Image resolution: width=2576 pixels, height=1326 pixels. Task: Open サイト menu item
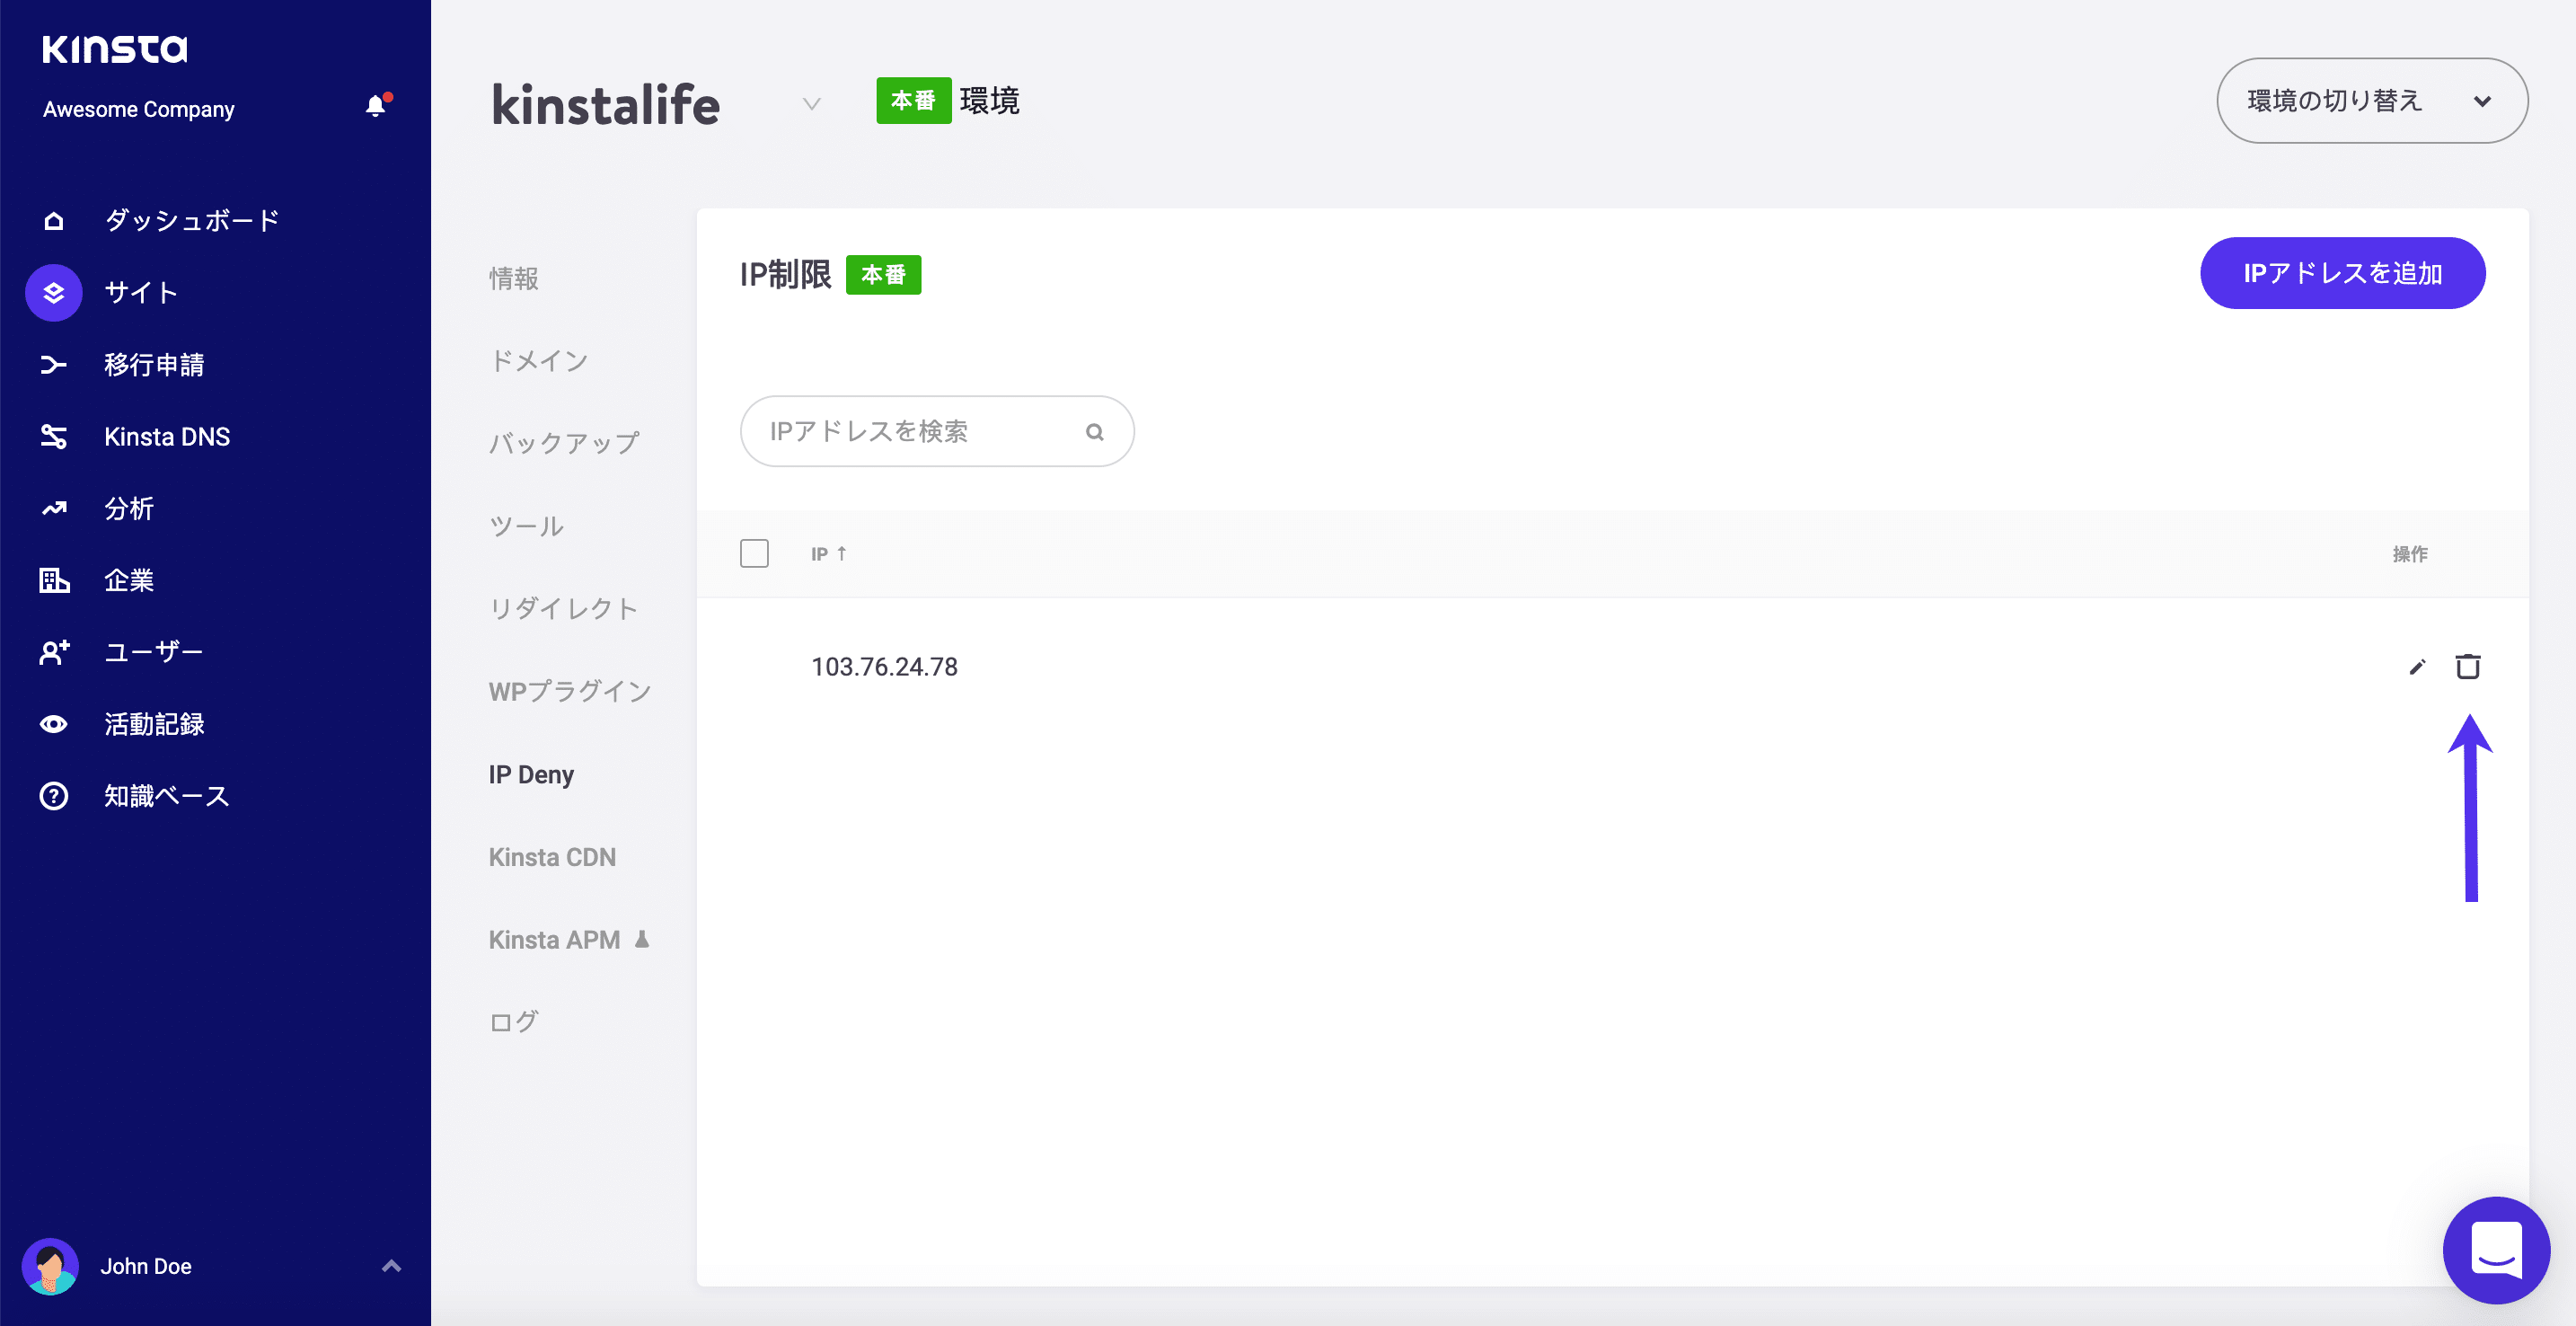tap(141, 293)
